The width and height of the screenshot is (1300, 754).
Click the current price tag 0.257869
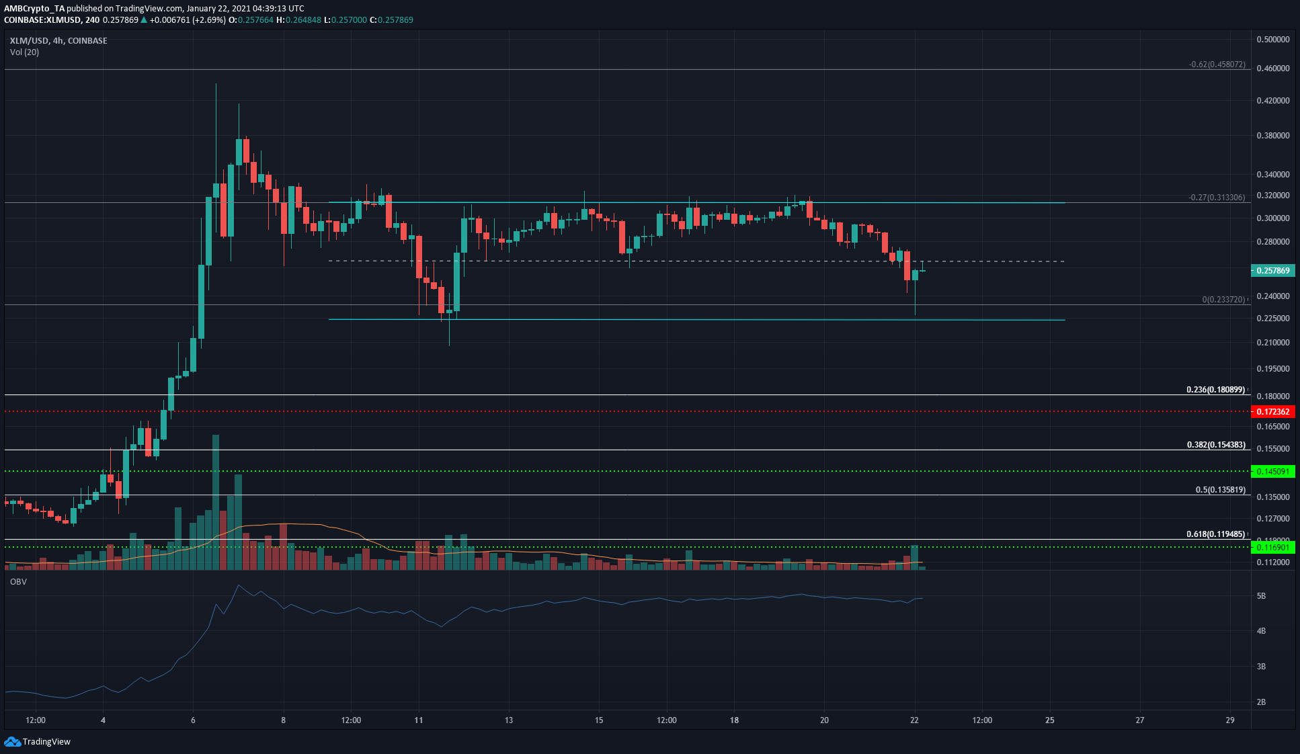(x=1272, y=271)
